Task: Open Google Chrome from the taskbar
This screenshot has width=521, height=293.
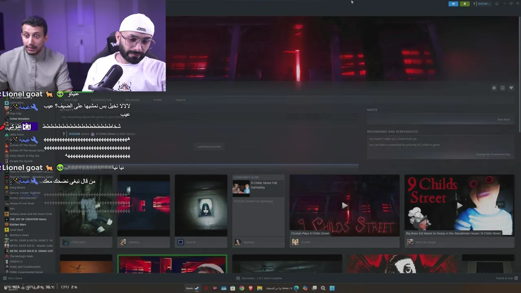Action: click(242, 288)
